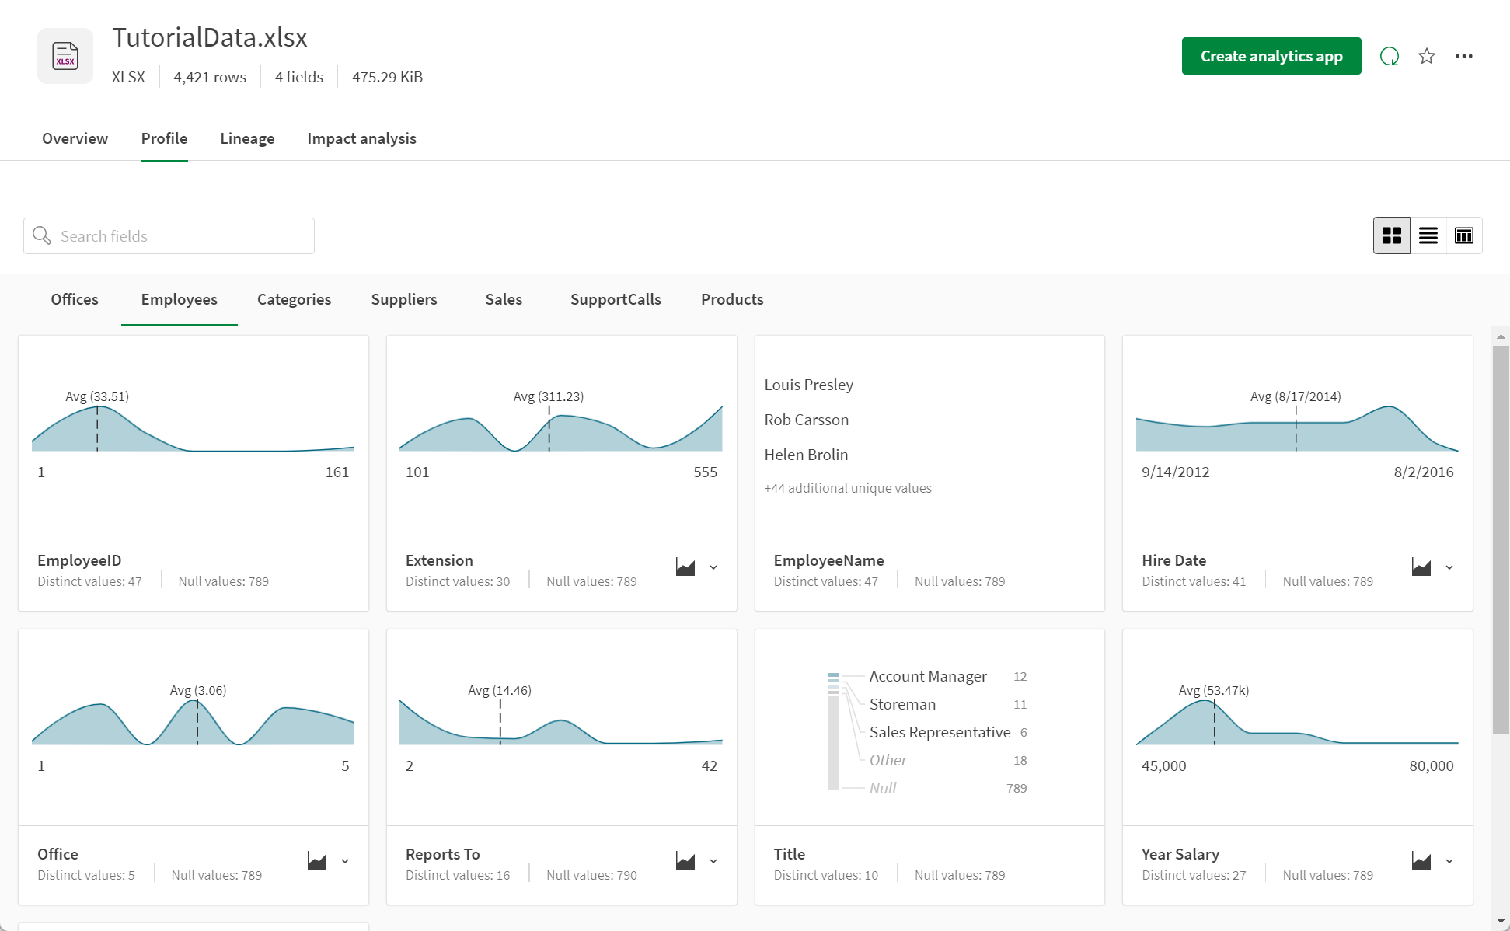This screenshot has width=1510, height=931.
Task: Click the bookmark/favorite star icon
Action: click(1427, 55)
